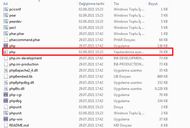Click the 'INI-PRODUCTION...' type cell

coord(129,64)
